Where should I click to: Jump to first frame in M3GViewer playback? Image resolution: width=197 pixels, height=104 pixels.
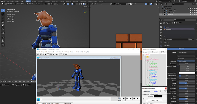pos(124,99)
